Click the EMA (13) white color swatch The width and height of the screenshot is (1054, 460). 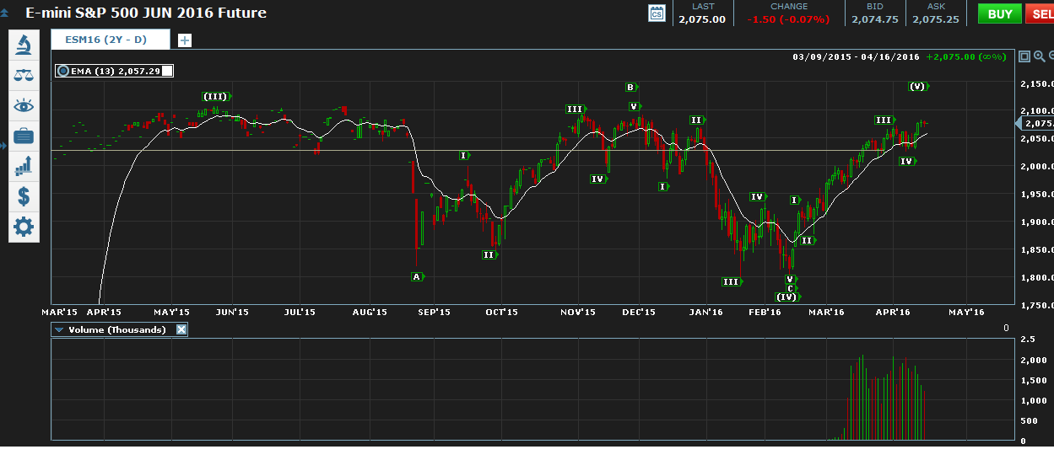point(168,72)
